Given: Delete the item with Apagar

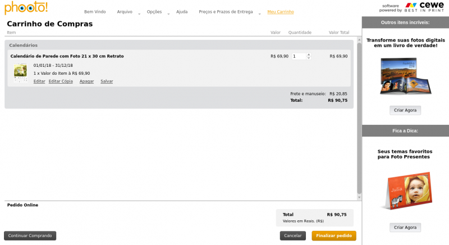Looking at the screenshot, I should pyautogui.click(x=86, y=81).
